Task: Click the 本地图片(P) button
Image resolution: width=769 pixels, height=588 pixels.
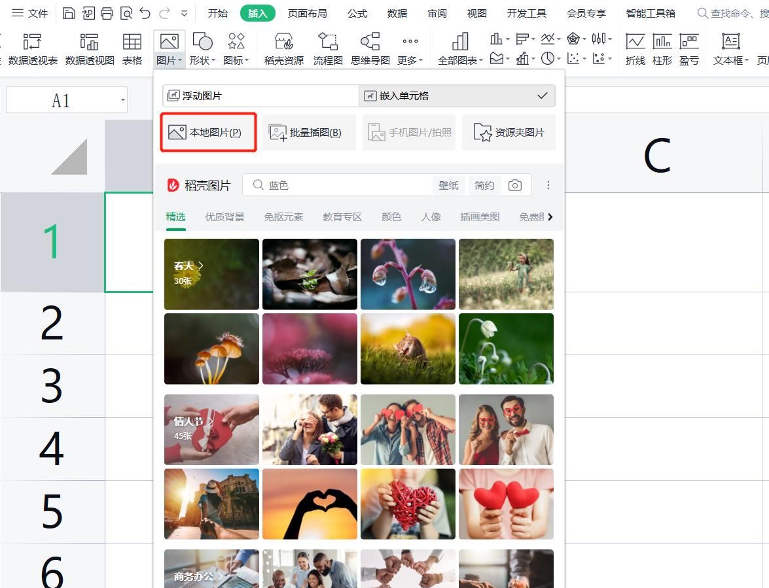Action: [x=208, y=132]
